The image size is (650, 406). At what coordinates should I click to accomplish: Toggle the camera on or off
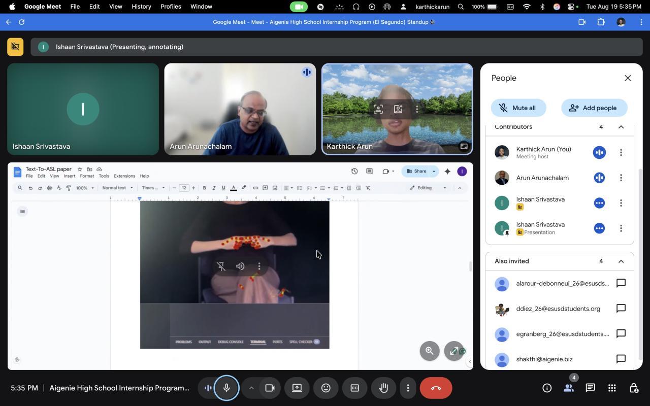click(x=270, y=388)
